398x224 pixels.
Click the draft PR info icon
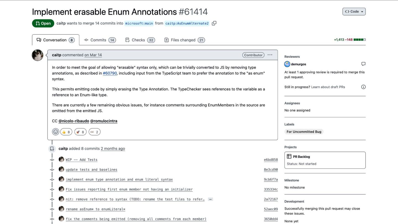point(363,87)
